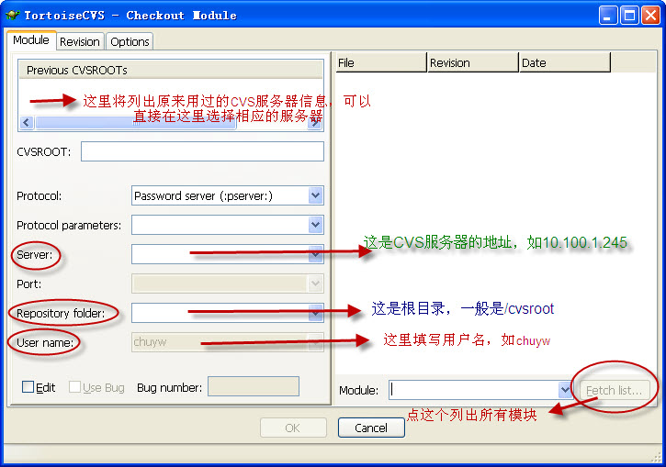Image resolution: width=666 pixels, height=467 pixels.
Task: Sort by the Revision column header
Action: 473,62
